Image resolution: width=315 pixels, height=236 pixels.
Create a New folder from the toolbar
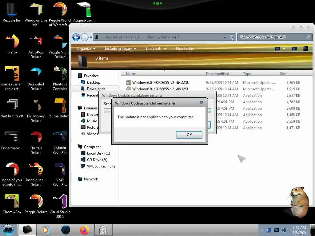185,49
